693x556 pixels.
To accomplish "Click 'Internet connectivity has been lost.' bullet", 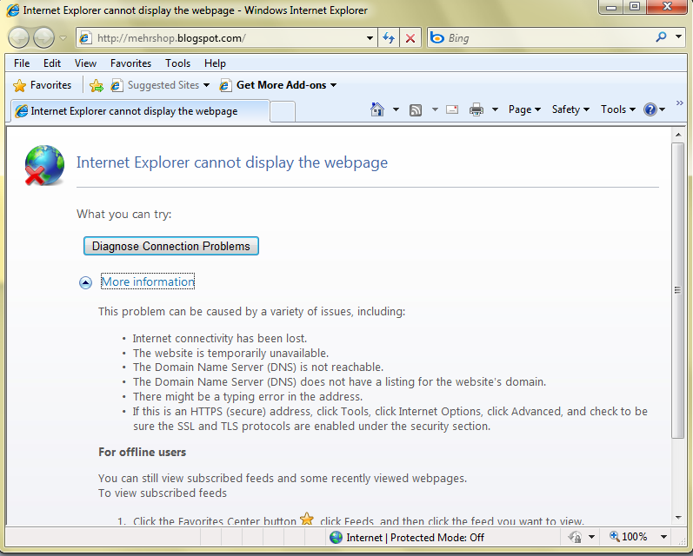I will point(220,339).
